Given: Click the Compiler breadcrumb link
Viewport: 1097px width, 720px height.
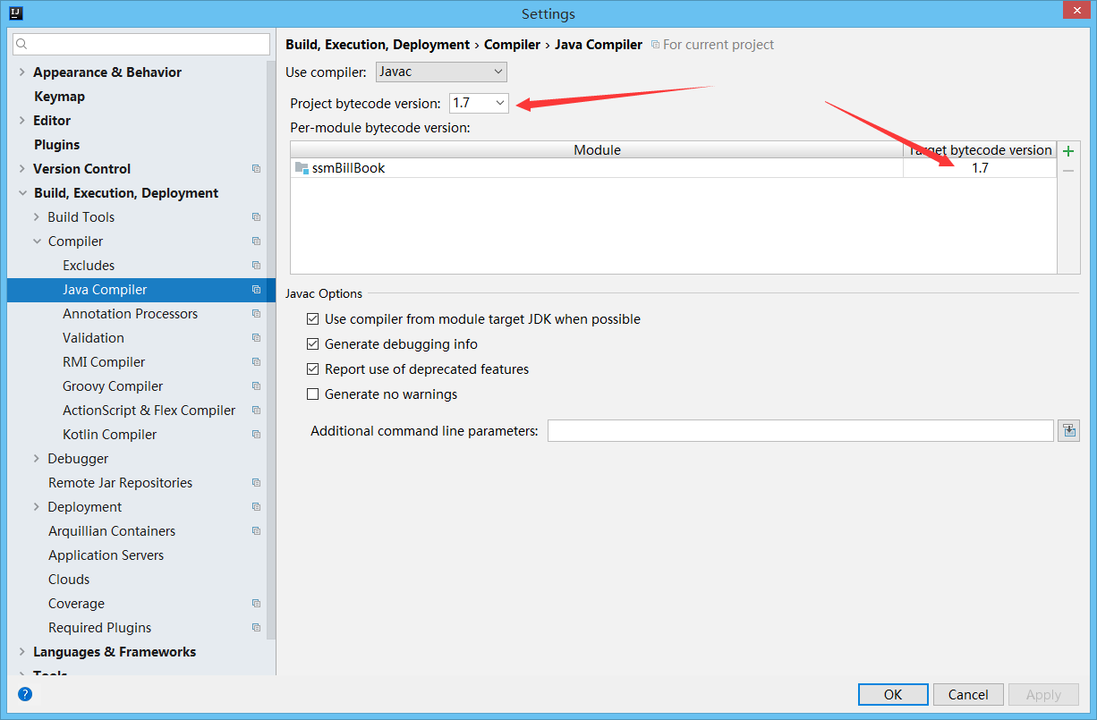Looking at the screenshot, I should coord(512,45).
